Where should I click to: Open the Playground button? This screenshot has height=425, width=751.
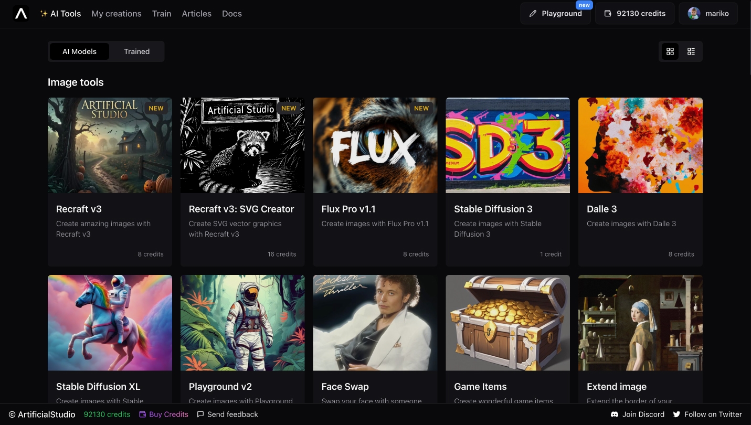[555, 14]
